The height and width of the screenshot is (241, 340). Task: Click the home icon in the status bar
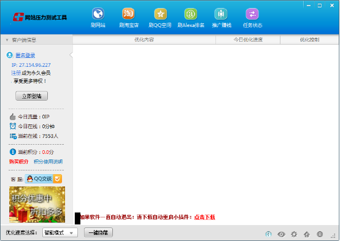307,234
